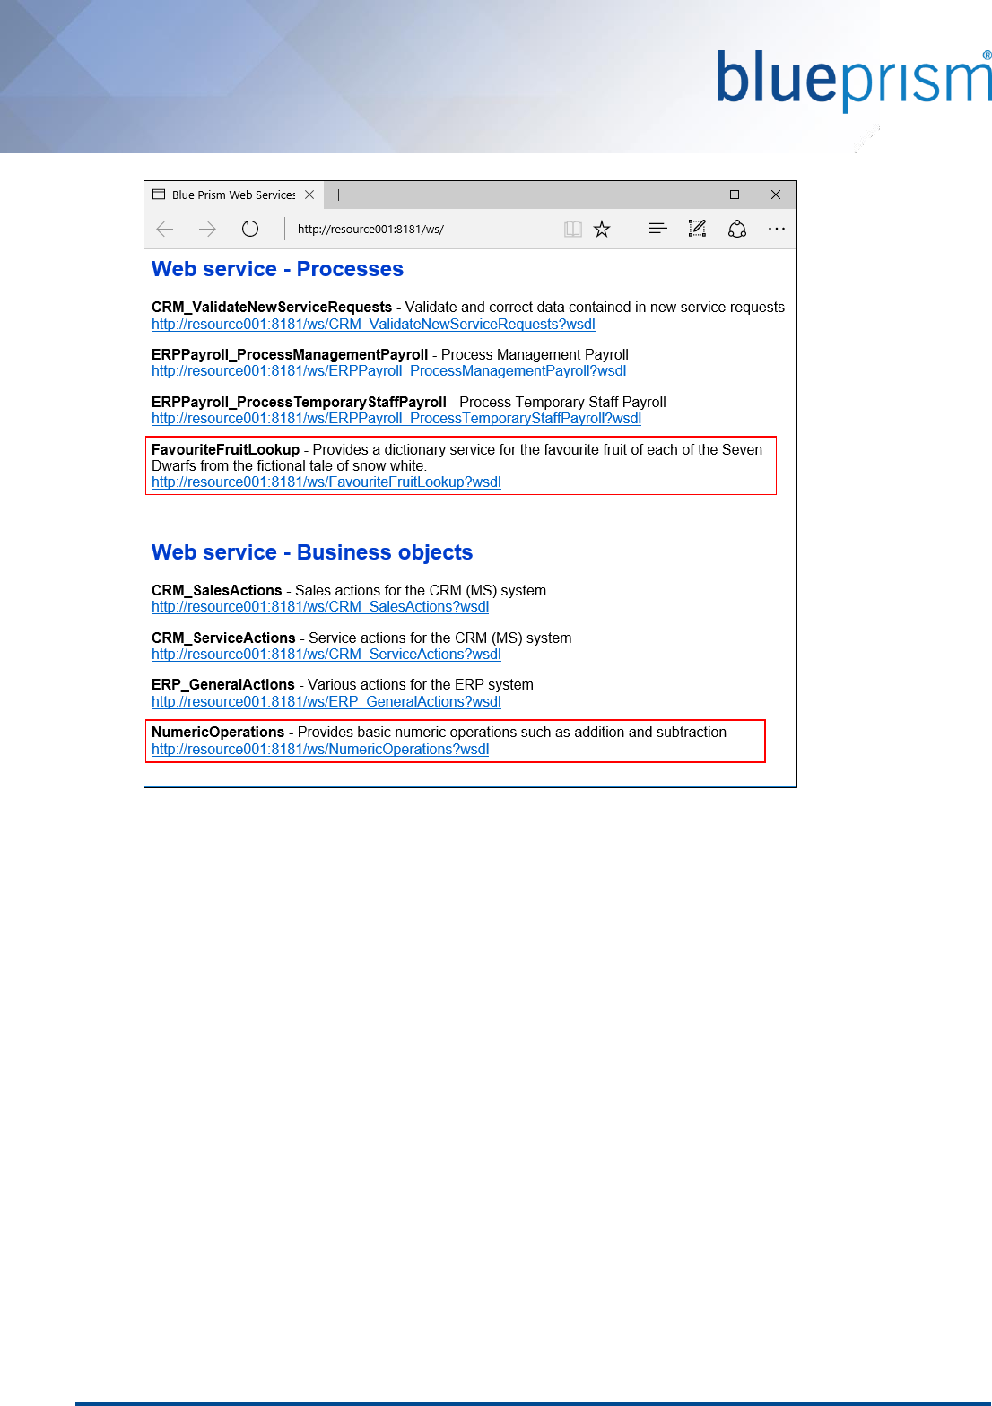Open the ERPPayroll_ProcessManagementPayroll wsdl link
Image resolution: width=992 pixels, height=1406 pixels.
coord(388,371)
